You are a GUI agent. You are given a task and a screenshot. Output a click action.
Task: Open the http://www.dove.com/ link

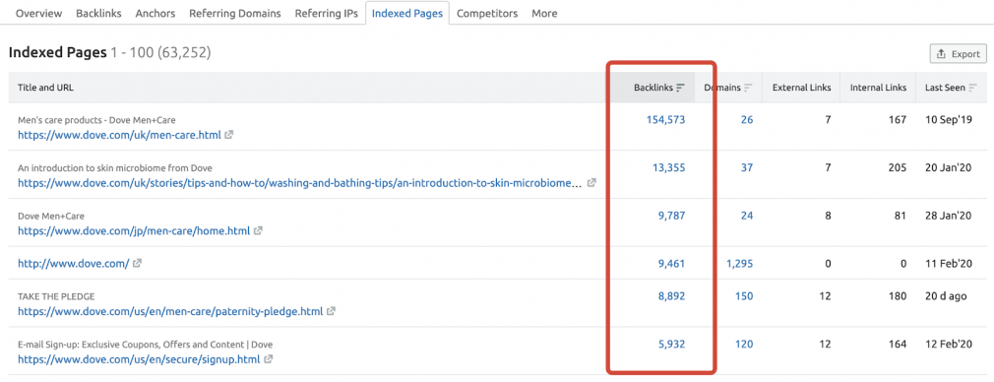[x=74, y=263]
